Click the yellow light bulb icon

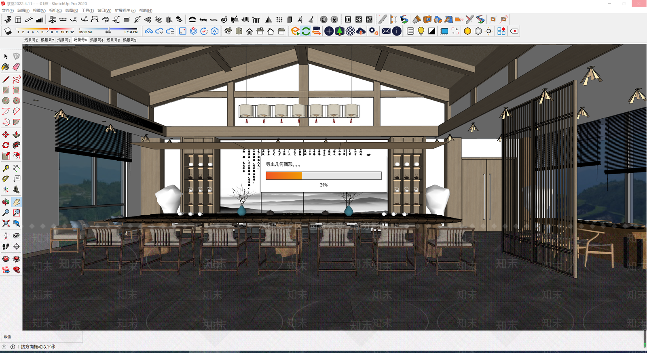pyautogui.click(x=421, y=31)
